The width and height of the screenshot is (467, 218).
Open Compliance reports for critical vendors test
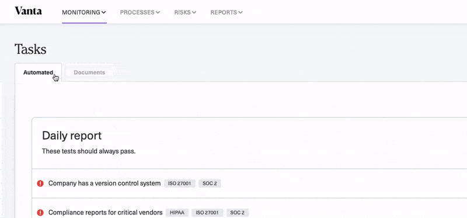click(x=106, y=213)
